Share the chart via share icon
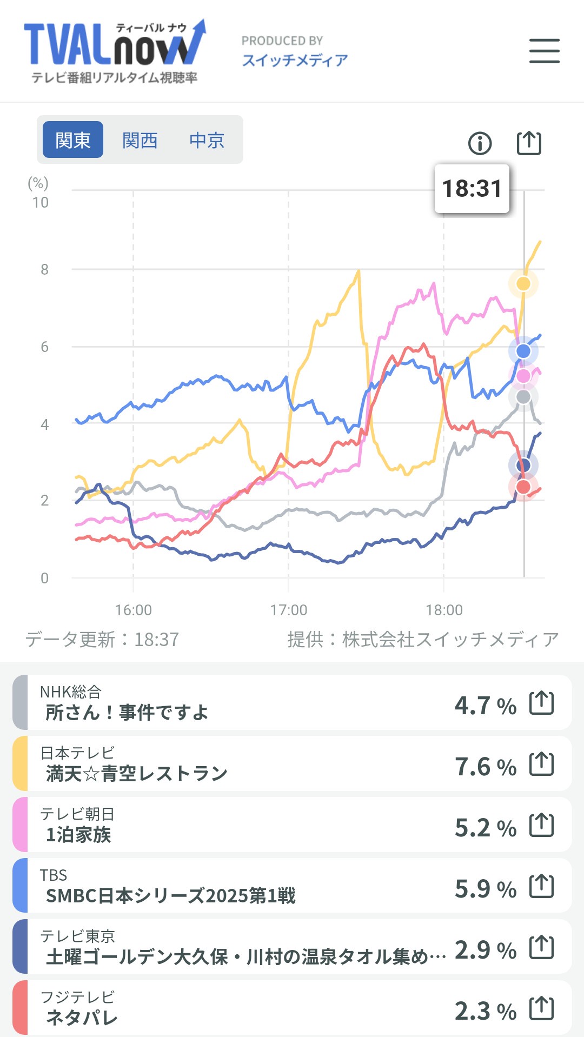The image size is (584, 1037). click(x=529, y=143)
